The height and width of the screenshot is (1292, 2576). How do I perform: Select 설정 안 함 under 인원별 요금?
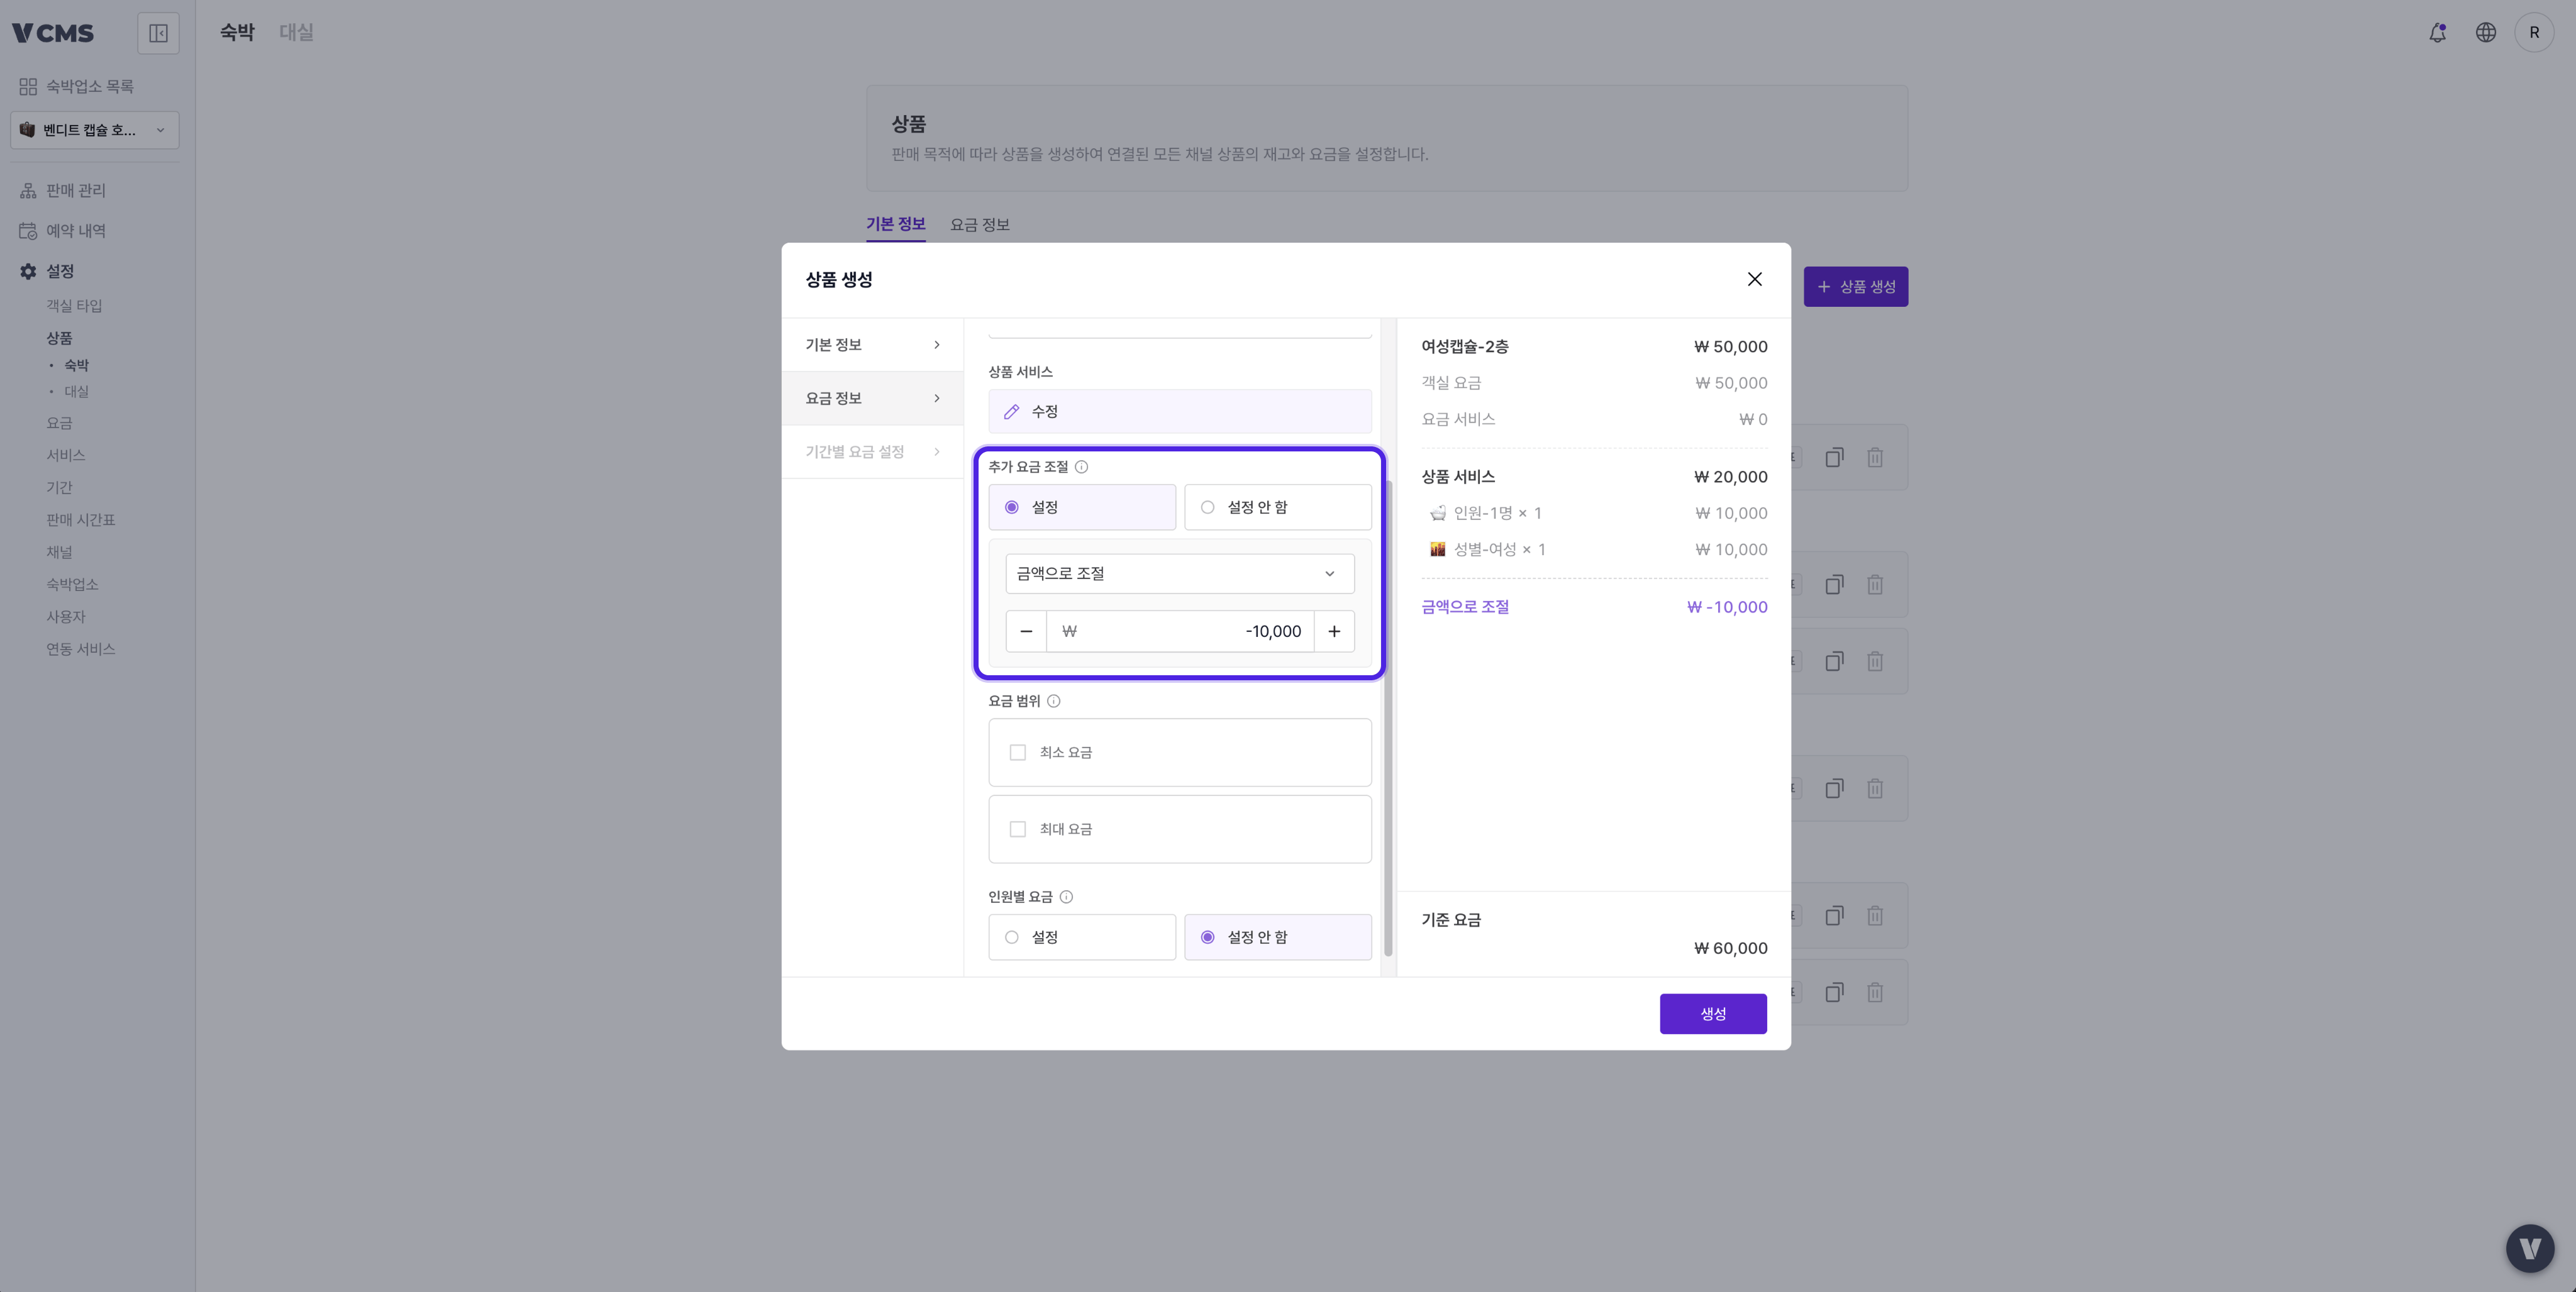(1278, 937)
